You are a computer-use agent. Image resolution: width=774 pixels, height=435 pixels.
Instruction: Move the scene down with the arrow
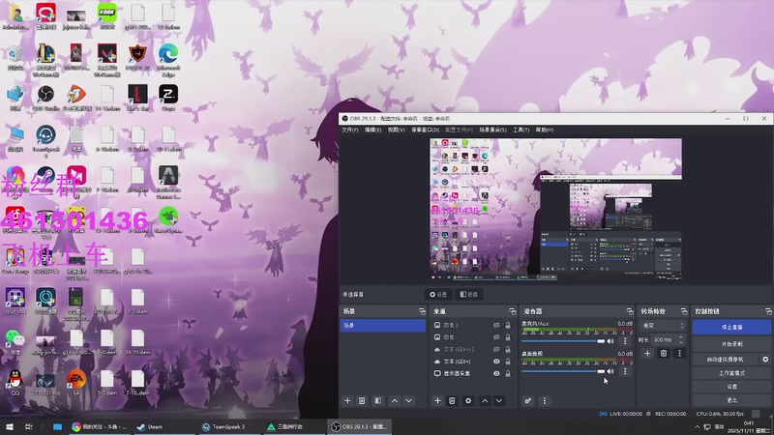(x=408, y=401)
